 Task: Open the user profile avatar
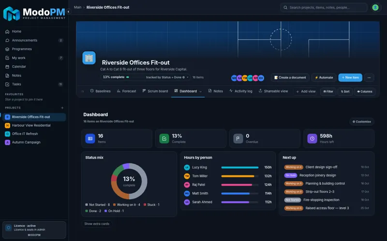tap(375, 8)
